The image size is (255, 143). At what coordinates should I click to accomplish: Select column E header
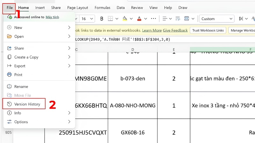pyautogui.click(x=174, y=50)
